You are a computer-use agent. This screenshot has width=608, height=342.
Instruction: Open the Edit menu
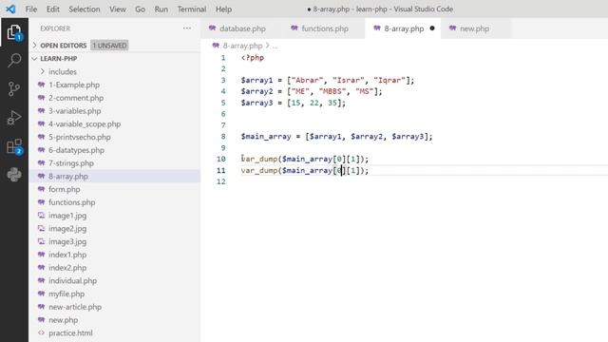[x=53, y=9]
